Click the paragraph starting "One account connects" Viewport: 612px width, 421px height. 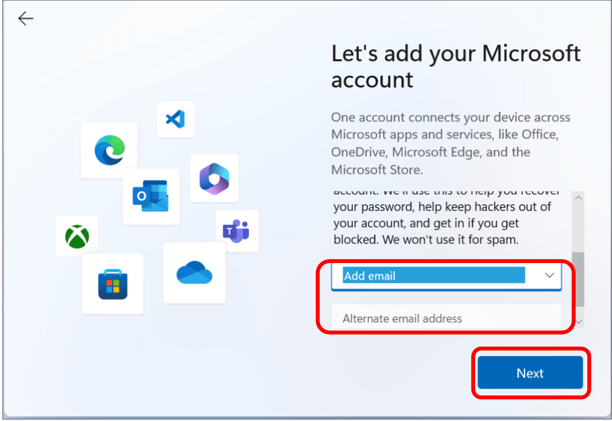[x=450, y=143]
